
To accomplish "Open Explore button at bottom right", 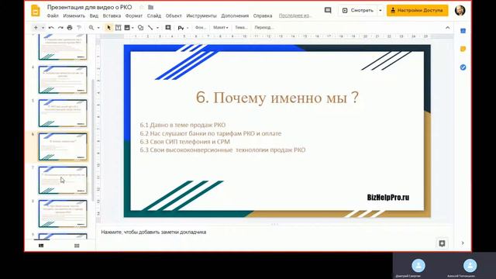I will [442, 243].
